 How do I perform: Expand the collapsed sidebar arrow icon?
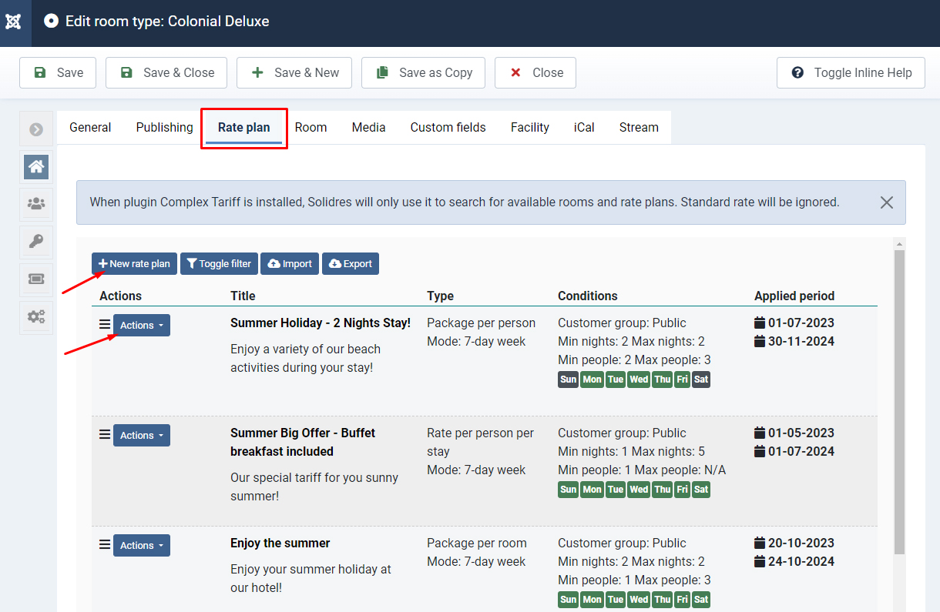[x=36, y=129]
